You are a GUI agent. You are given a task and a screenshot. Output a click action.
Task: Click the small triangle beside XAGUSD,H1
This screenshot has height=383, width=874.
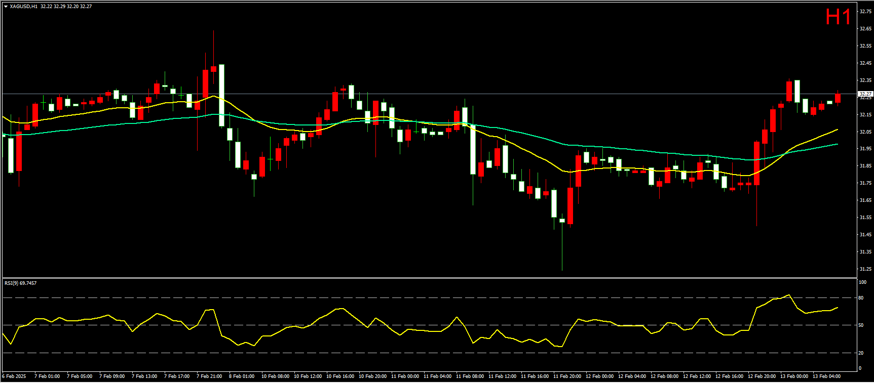[6, 7]
